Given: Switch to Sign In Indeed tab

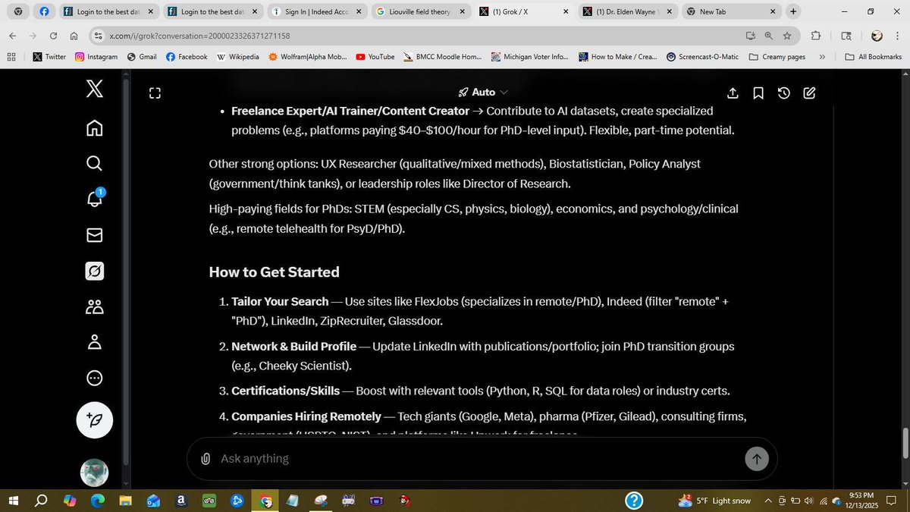Looking at the screenshot, I should click(316, 12).
